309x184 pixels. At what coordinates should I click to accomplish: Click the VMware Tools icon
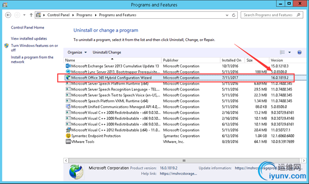point(68,141)
